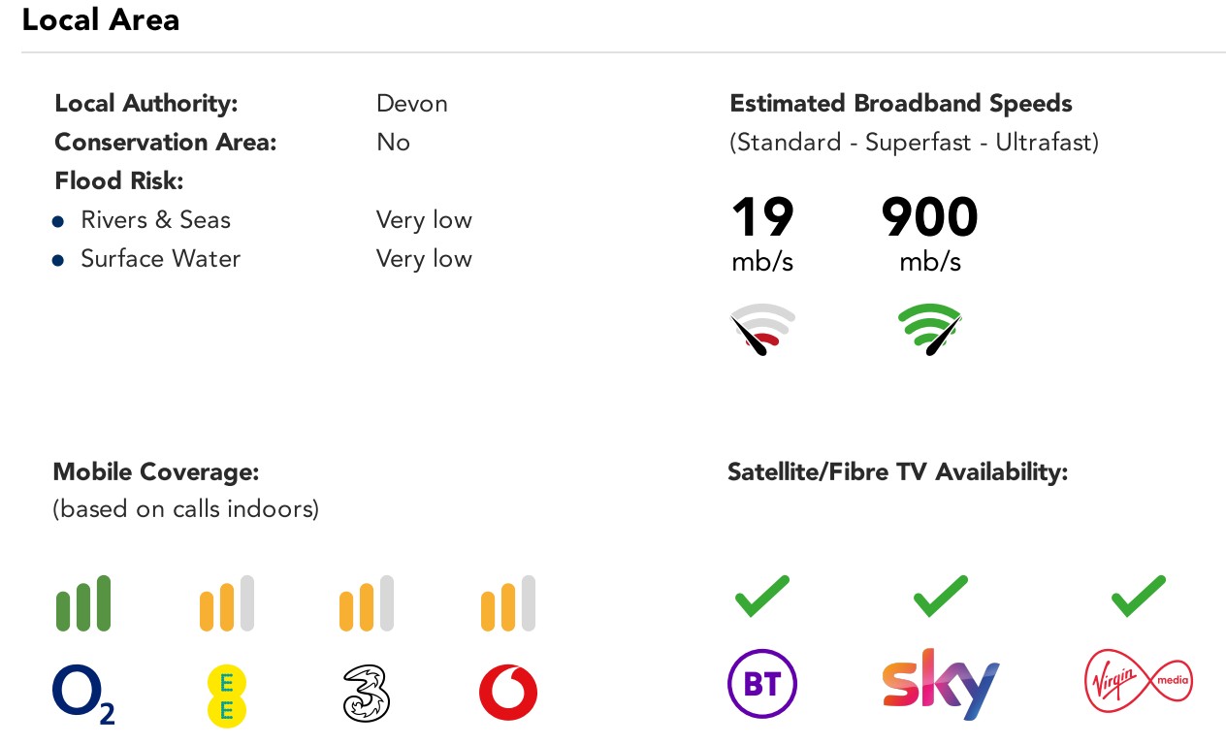The height and width of the screenshot is (745, 1226).
Task: Click the Three network logo
Action: point(367,695)
